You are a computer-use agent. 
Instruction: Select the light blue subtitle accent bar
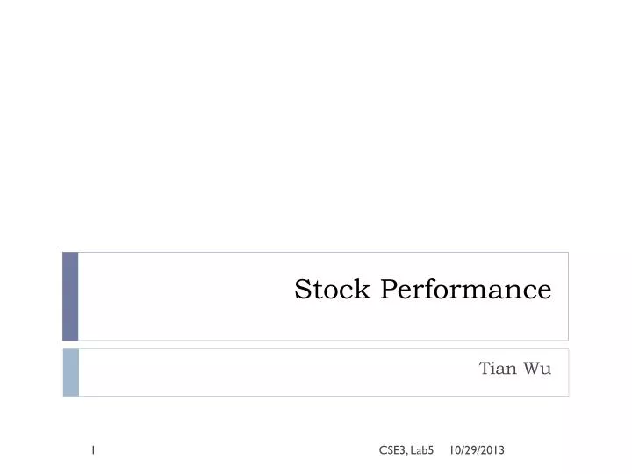(x=71, y=372)
